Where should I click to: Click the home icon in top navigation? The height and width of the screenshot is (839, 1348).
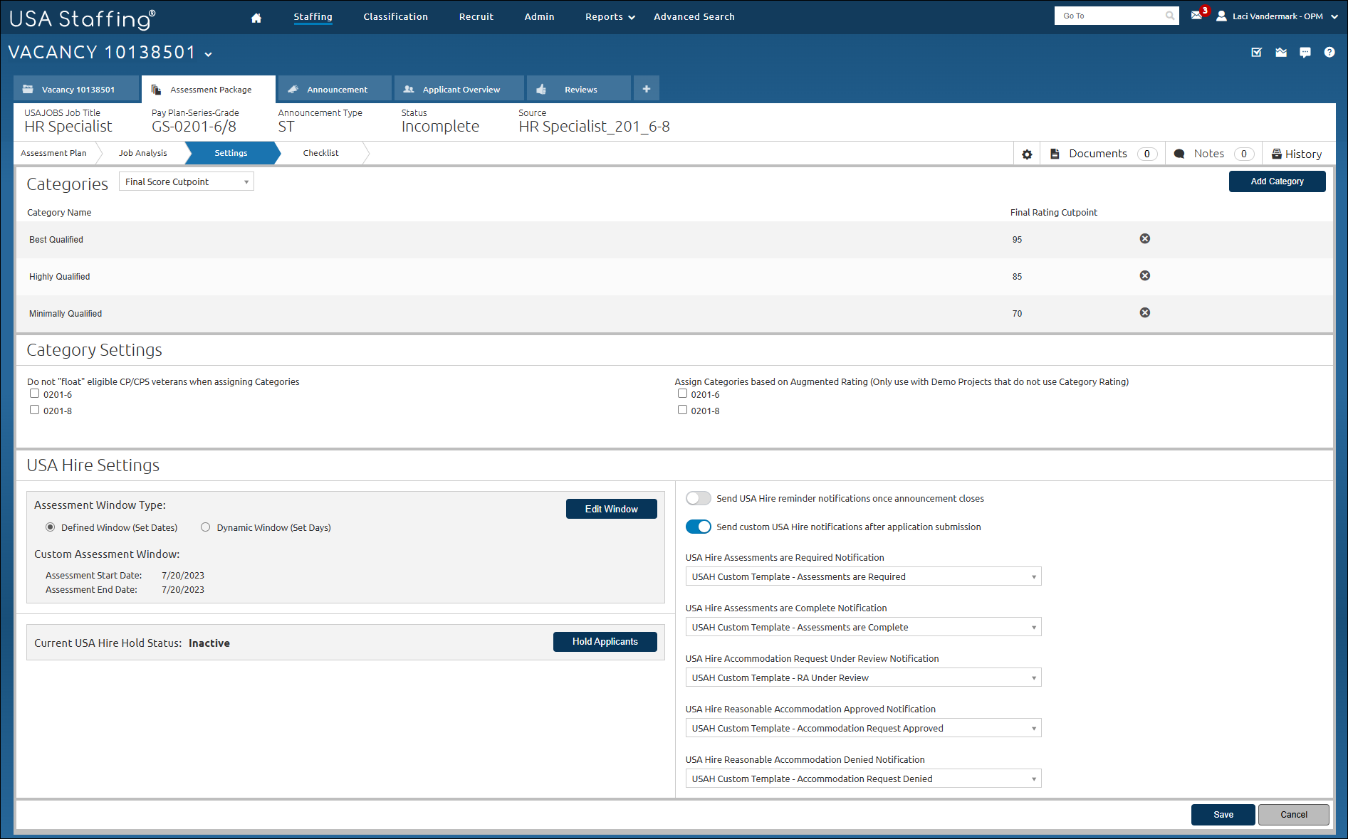coord(256,18)
